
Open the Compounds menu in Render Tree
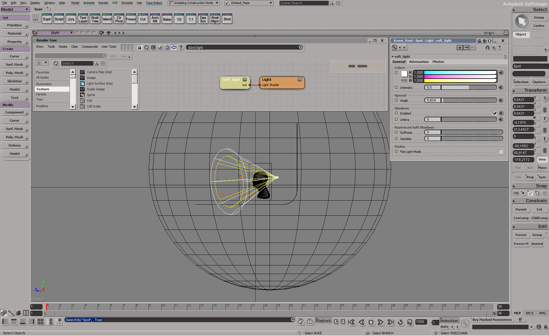(89, 47)
